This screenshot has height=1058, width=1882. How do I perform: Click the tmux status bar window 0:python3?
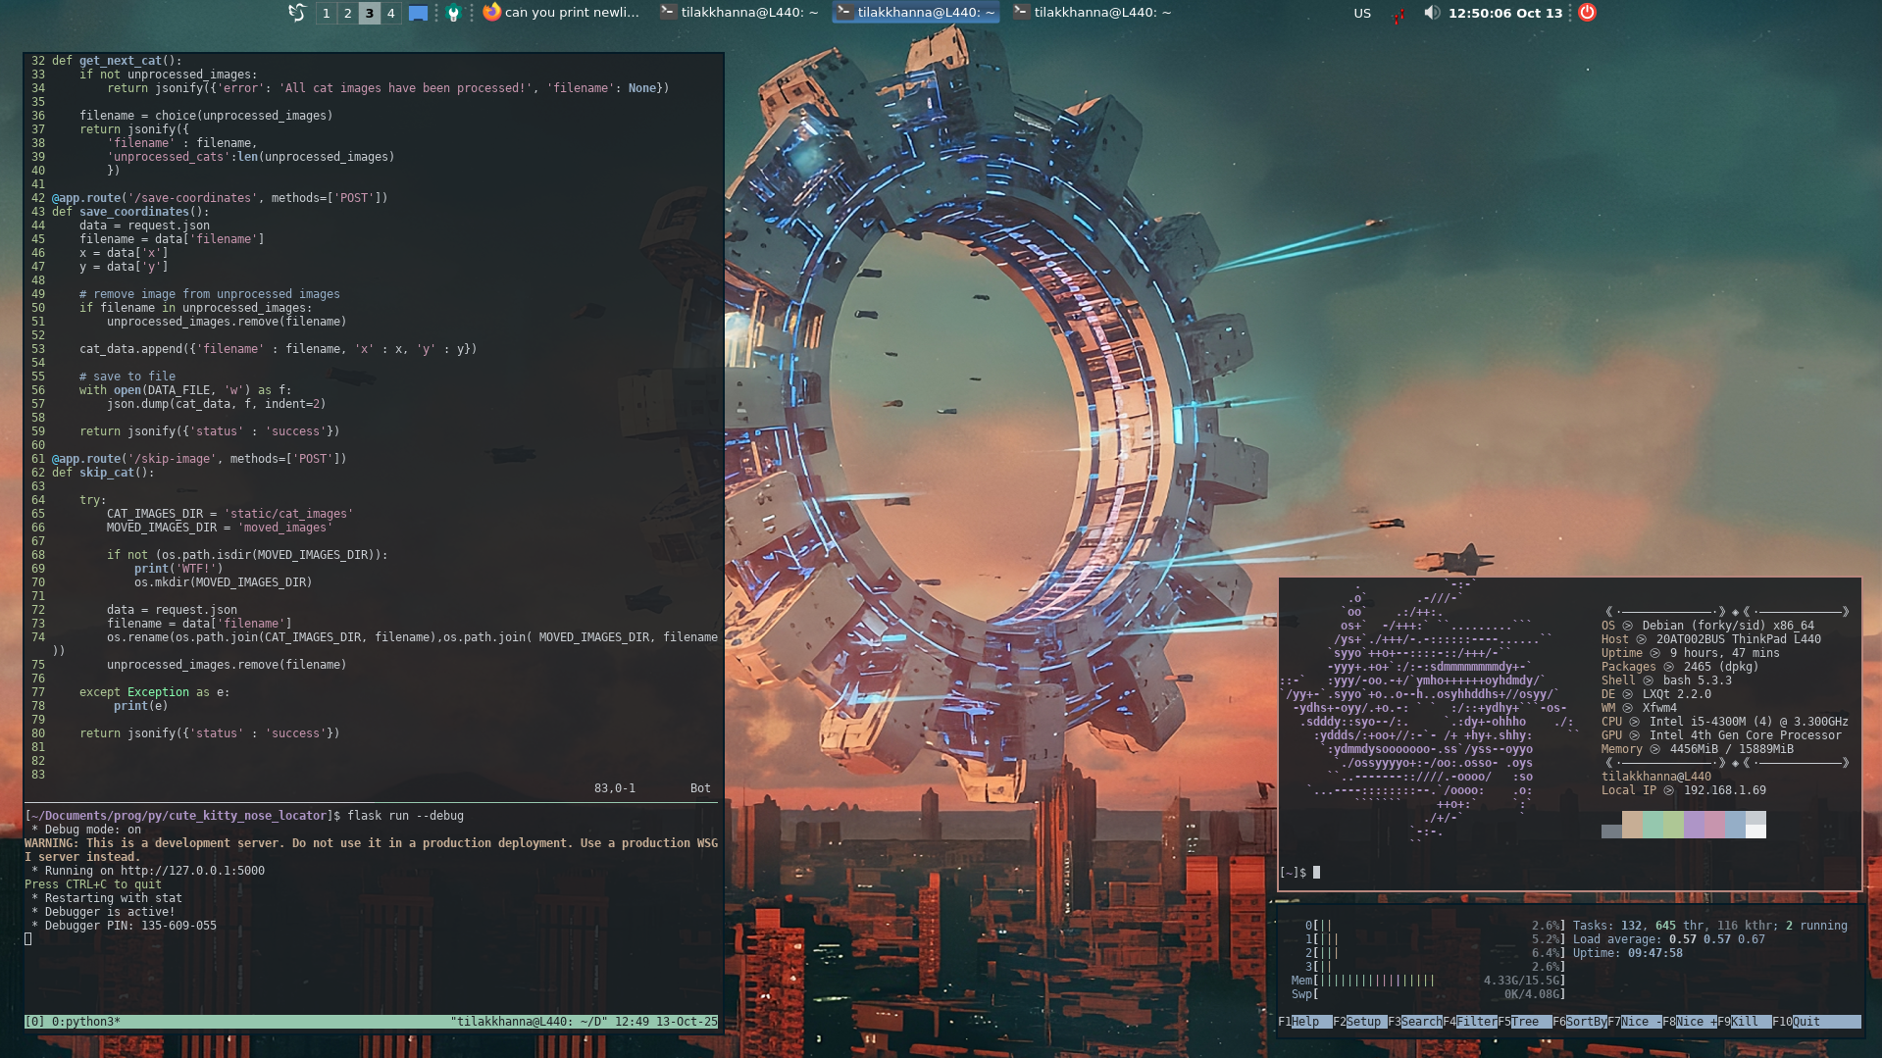coord(84,1022)
